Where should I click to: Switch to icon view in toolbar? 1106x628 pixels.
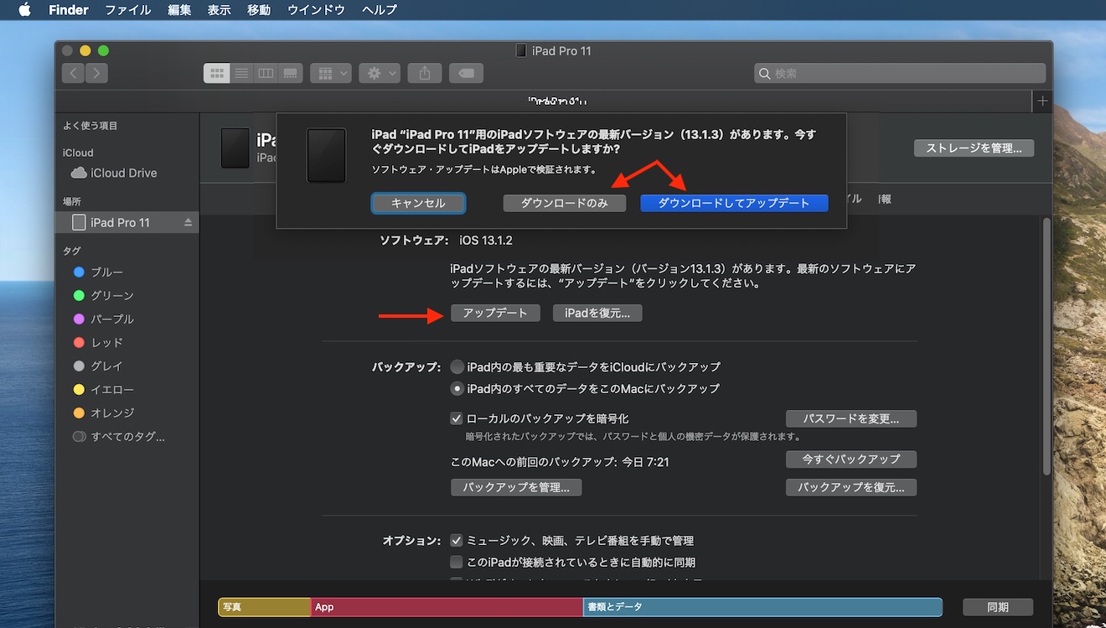pyautogui.click(x=217, y=73)
